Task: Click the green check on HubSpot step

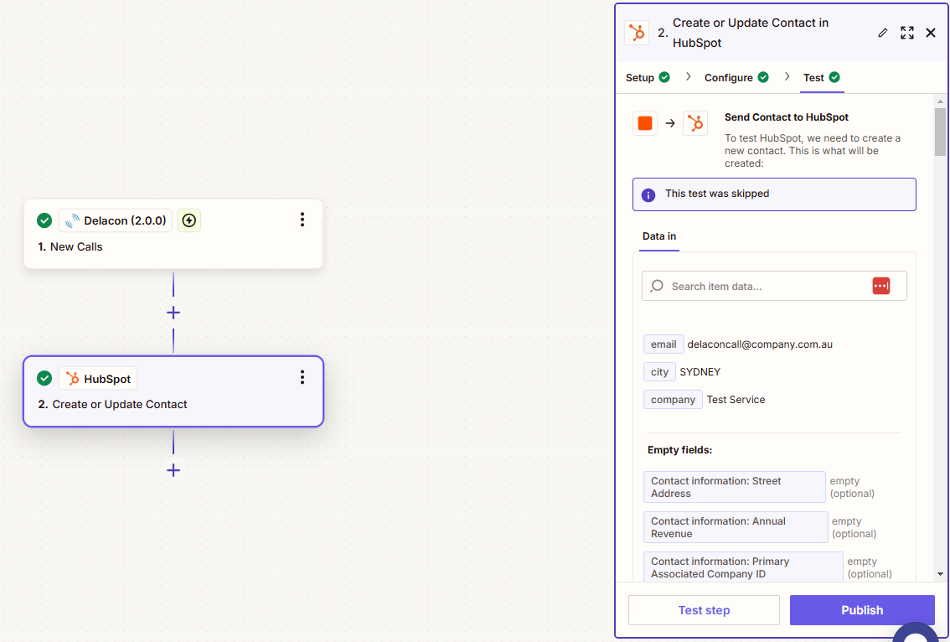Action: (x=44, y=378)
